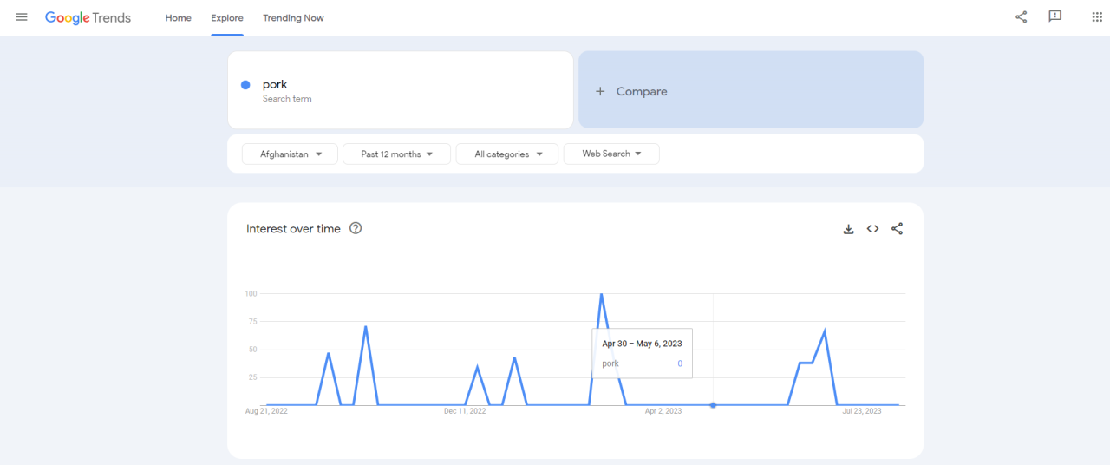Click the peak at 100 on chart
Image resolution: width=1110 pixels, height=465 pixels.
(x=601, y=295)
